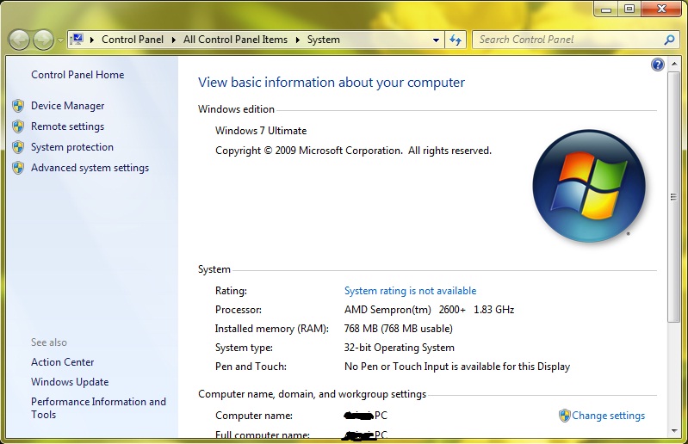Screen dimensions: 688x444
Task: Select System breadcrumb in address bar
Action: coord(324,40)
